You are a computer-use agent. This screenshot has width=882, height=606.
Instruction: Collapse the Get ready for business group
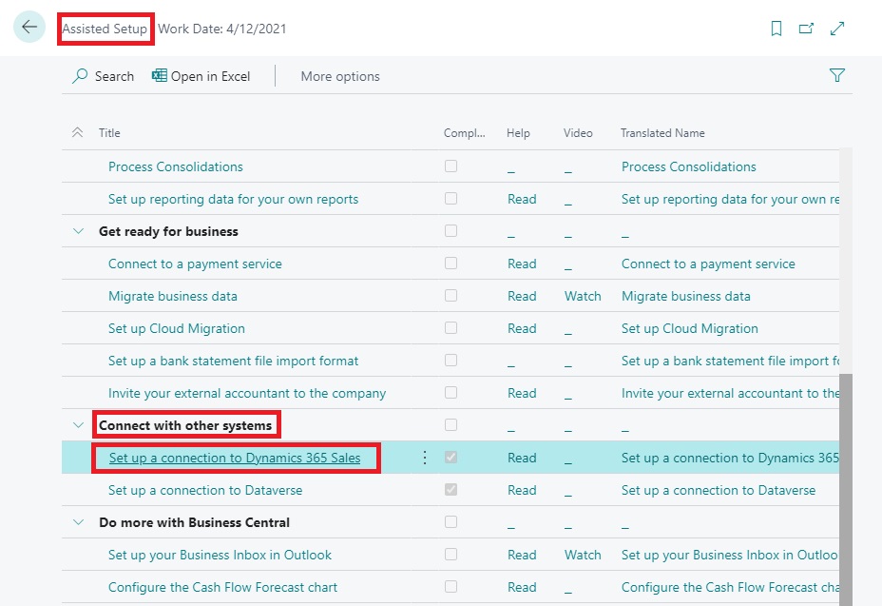pyautogui.click(x=78, y=231)
